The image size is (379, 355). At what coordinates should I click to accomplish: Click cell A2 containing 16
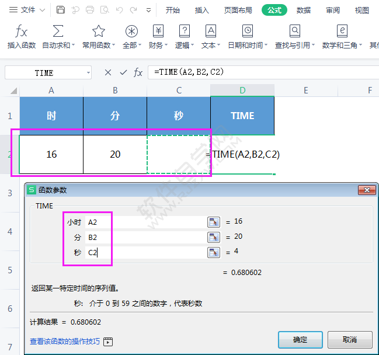tap(51, 154)
